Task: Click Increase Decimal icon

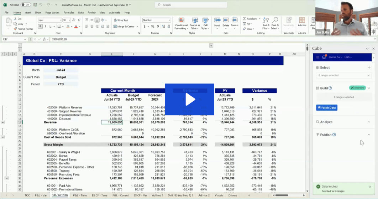Action: [164, 26]
